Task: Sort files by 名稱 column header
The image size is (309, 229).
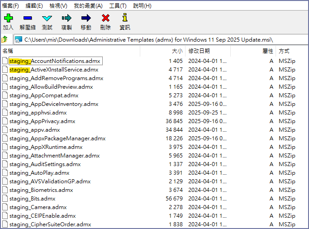Action: (8, 51)
